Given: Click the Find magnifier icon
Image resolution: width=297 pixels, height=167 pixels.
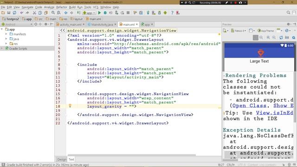Looking at the screenshot, I should tap(53, 13).
